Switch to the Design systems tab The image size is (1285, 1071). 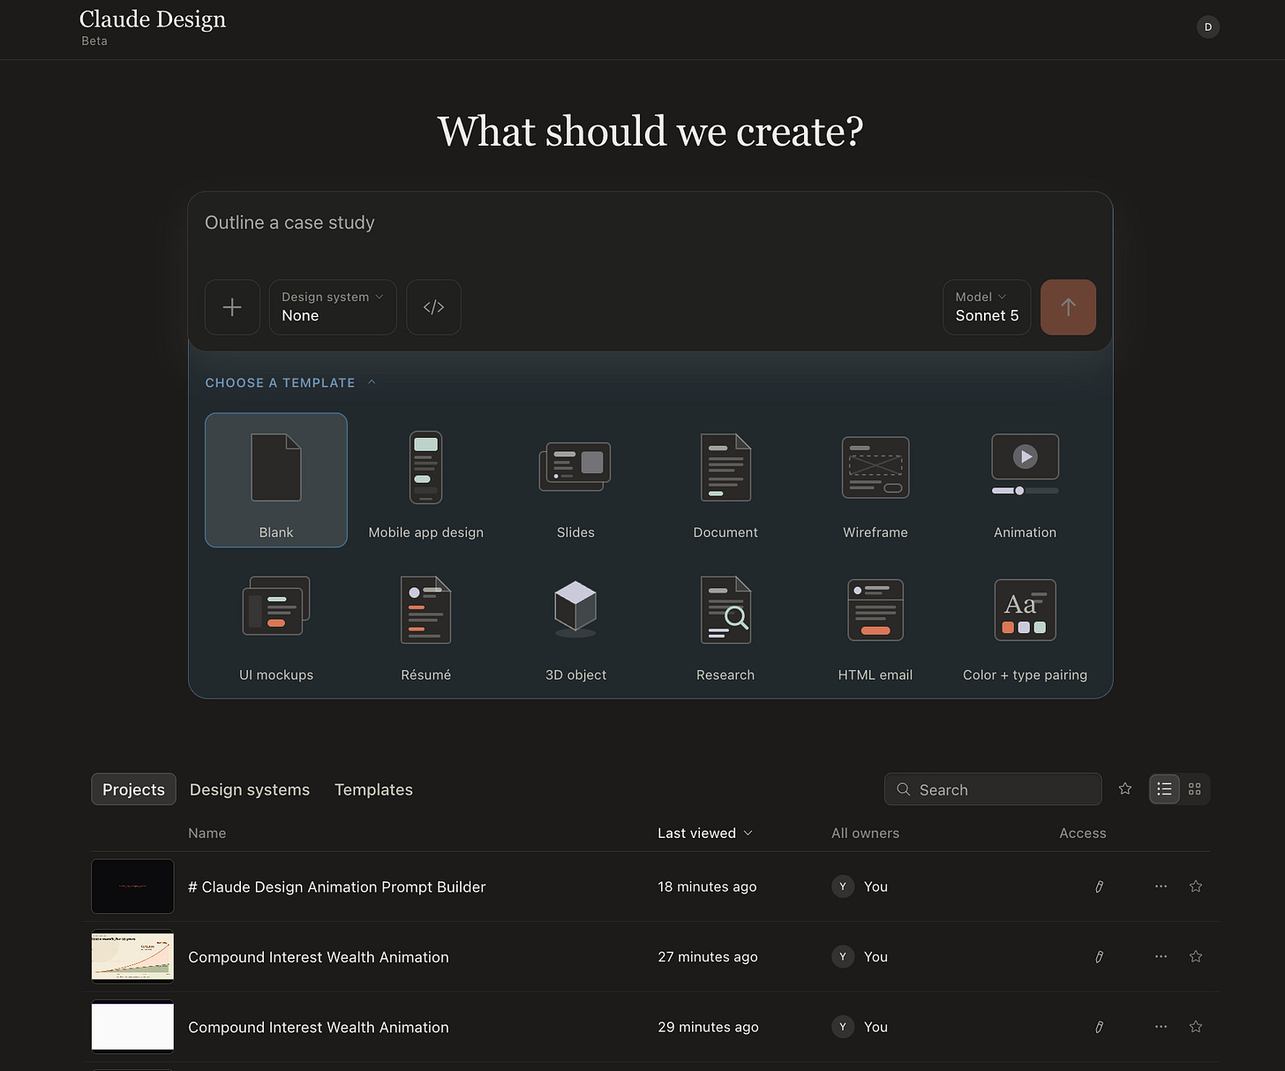pyautogui.click(x=250, y=789)
